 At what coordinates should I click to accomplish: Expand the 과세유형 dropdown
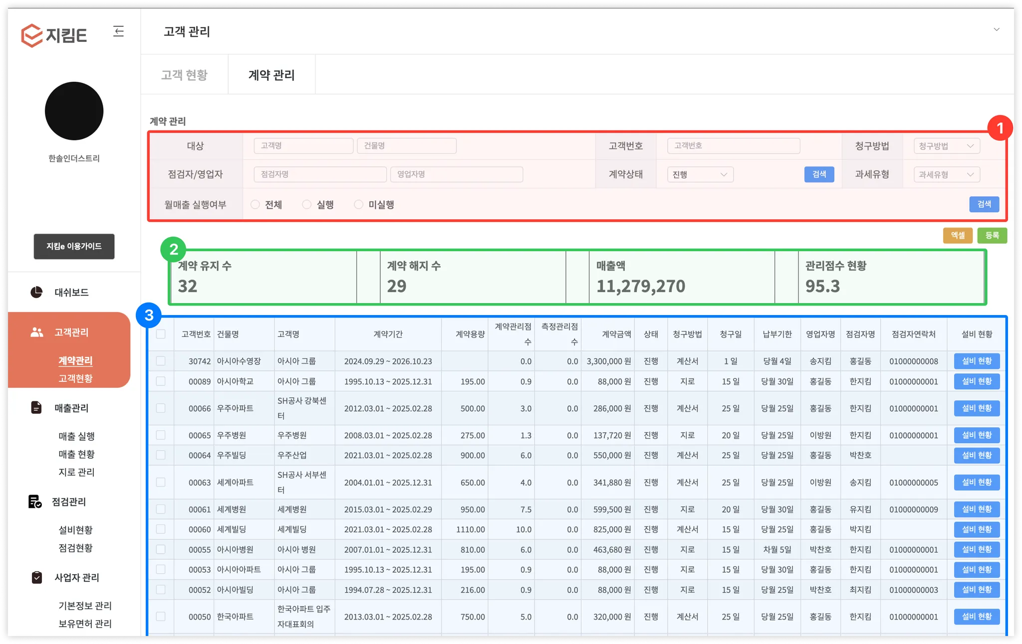point(947,174)
